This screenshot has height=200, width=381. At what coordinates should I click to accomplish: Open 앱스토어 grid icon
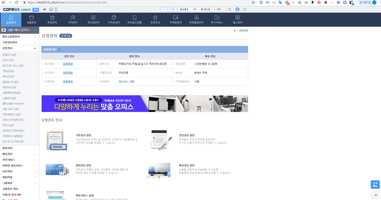click(x=237, y=19)
